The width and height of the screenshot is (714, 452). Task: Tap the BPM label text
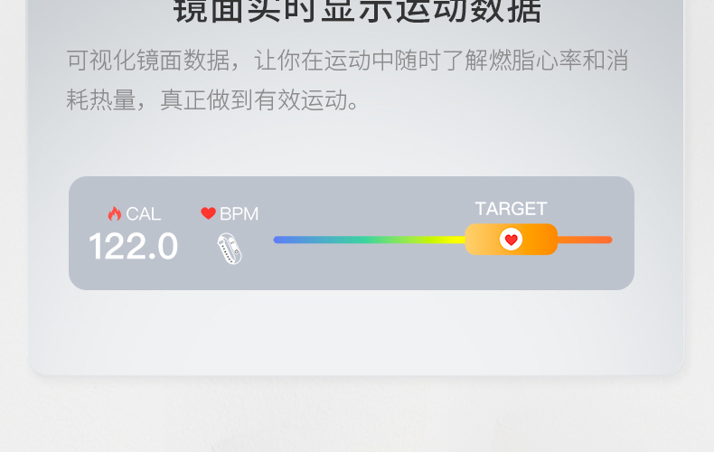click(240, 213)
